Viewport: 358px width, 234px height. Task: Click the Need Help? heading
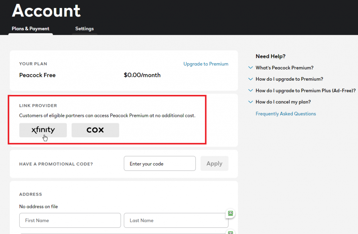(x=271, y=56)
